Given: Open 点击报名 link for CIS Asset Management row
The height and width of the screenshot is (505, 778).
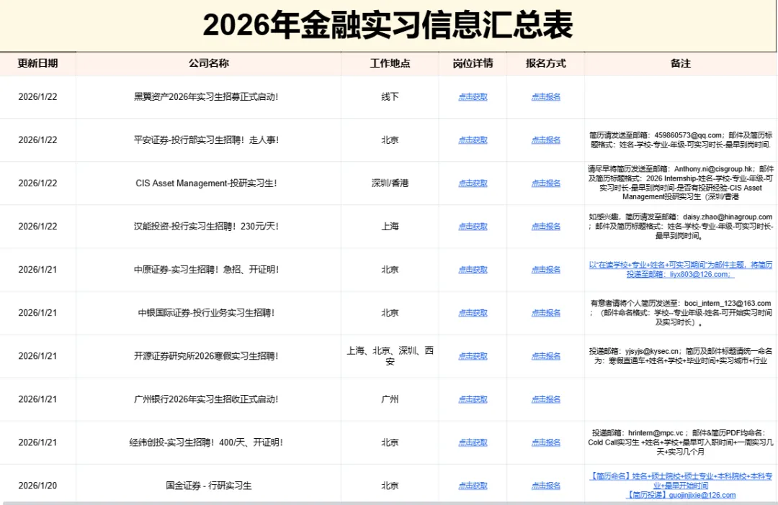Looking at the screenshot, I should 546,183.
